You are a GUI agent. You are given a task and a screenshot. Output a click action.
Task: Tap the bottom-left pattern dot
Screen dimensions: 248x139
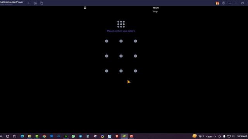pos(107,71)
